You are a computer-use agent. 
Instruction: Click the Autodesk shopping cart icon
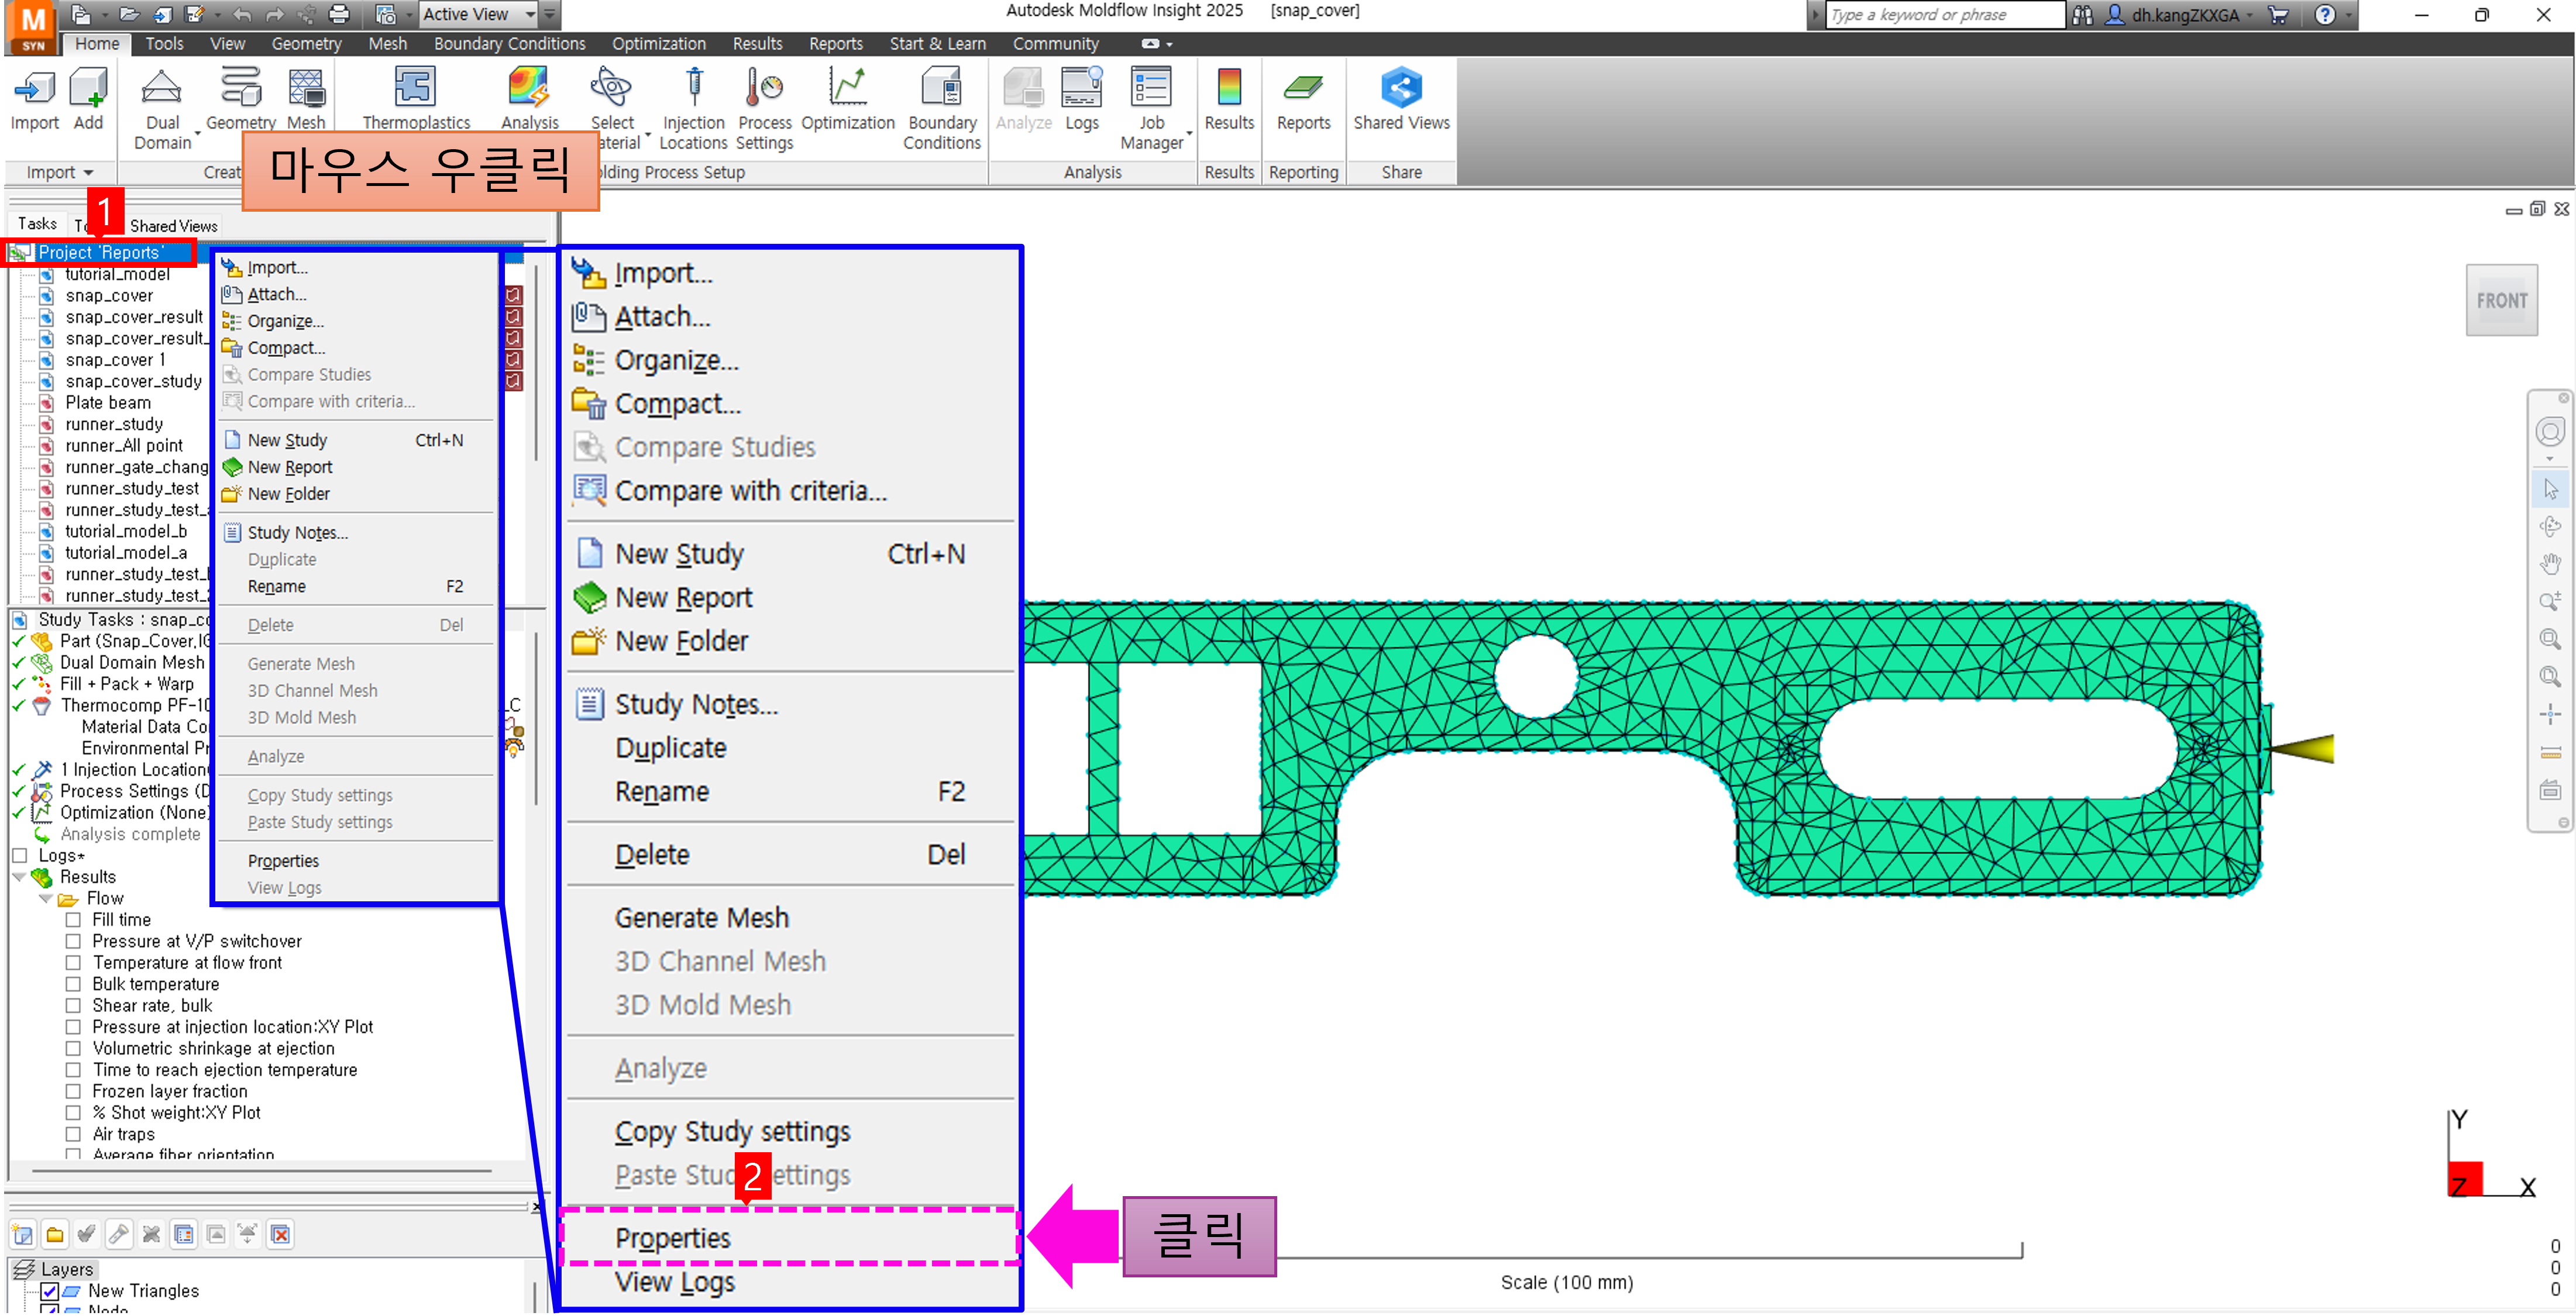2280,15
